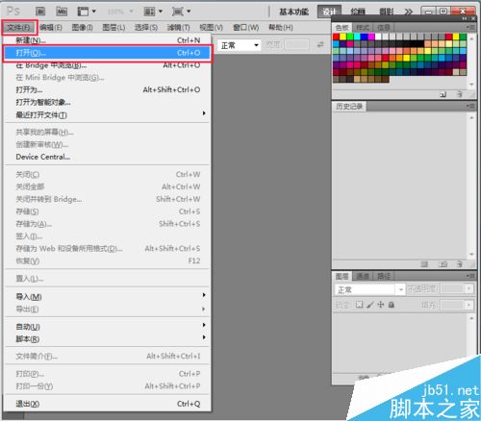Pick the magenta swatch in top row
Viewport: 481px width, 421px height.
[371, 37]
